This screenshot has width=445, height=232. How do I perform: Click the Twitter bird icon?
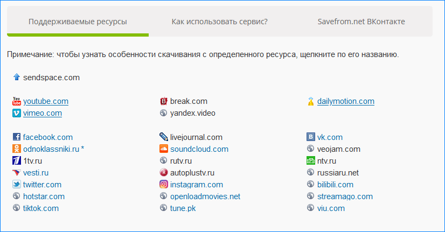[x=17, y=184]
